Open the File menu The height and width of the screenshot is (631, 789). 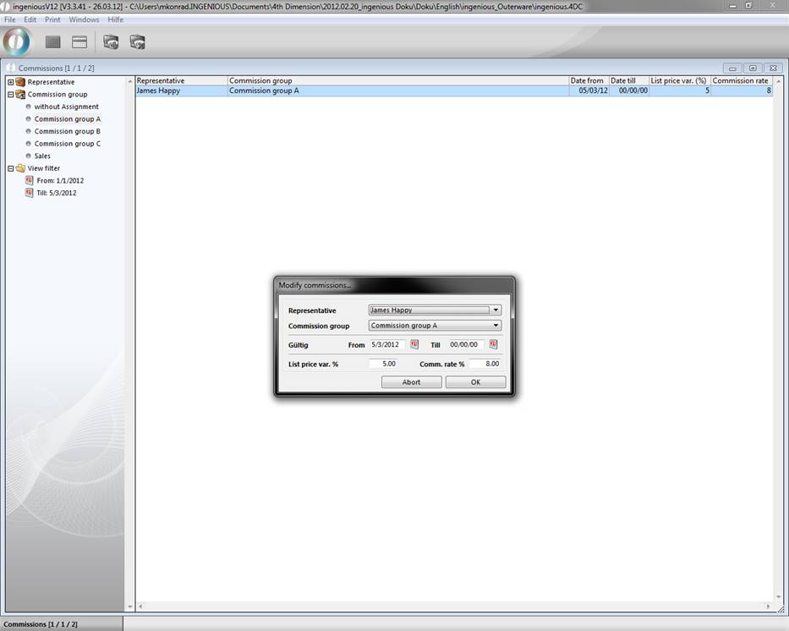[x=10, y=19]
